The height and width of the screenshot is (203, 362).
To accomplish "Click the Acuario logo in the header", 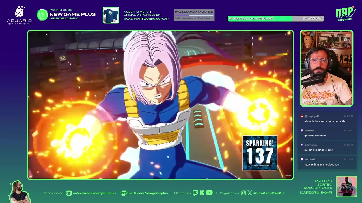I will pyautogui.click(x=19, y=15).
